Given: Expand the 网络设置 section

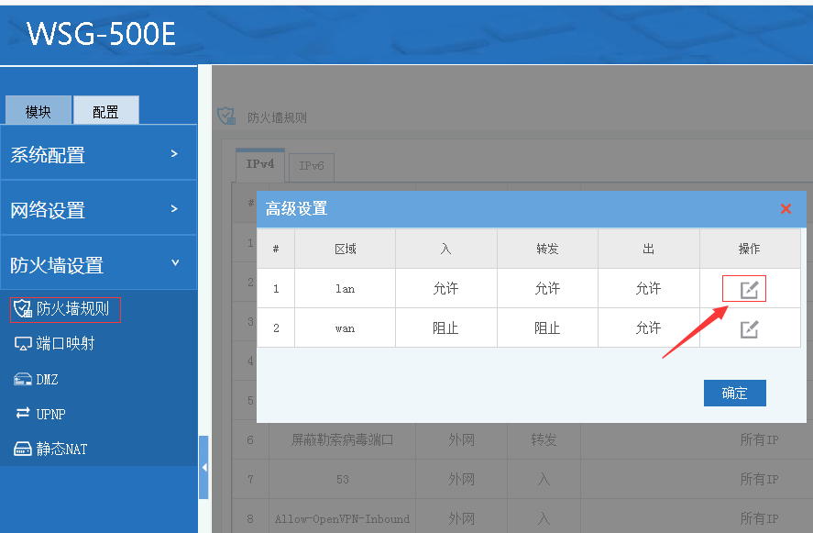Looking at the screenshot, I should click(98, 209).
